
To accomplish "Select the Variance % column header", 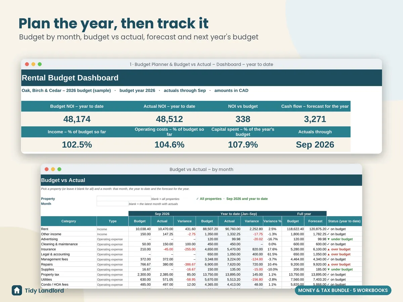I will click(272, 221).
